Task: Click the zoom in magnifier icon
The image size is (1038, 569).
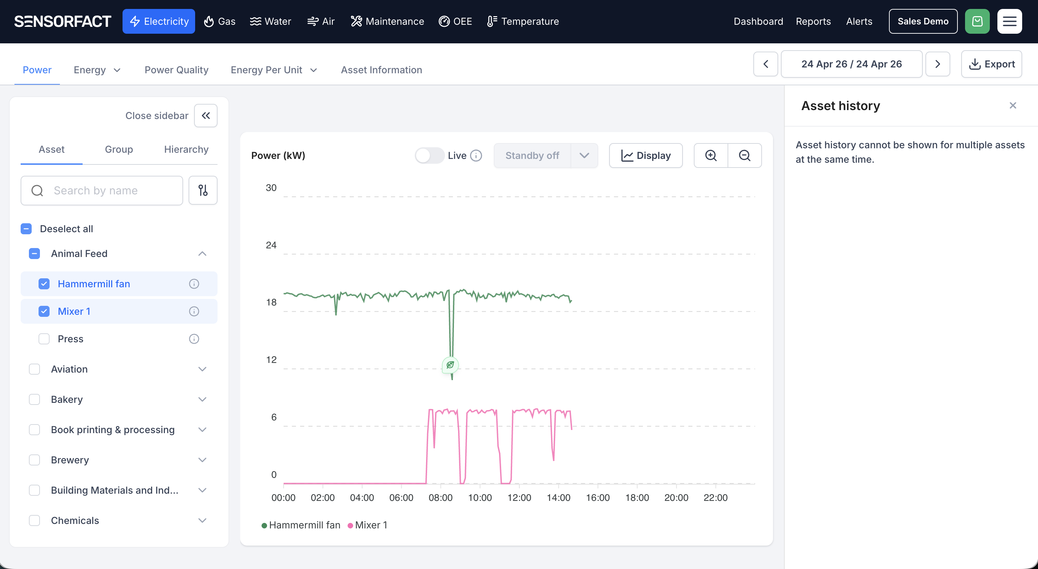Action: (711, 155)
